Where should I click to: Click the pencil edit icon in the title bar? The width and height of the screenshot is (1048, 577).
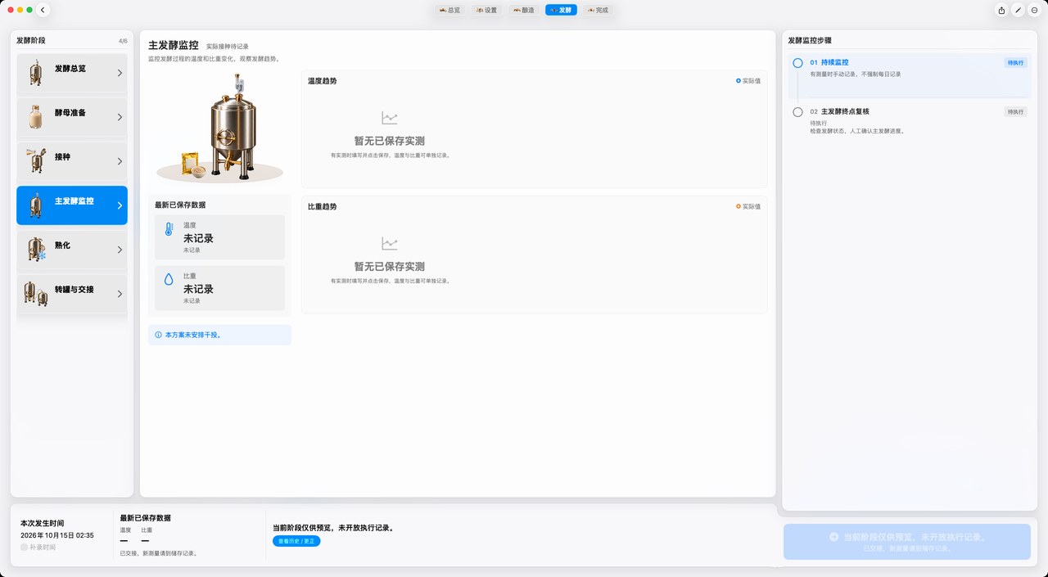tap(1018, 10)
